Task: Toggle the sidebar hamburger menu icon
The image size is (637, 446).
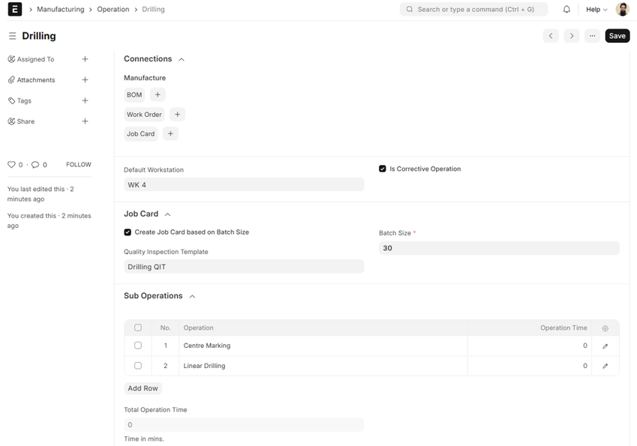Action: click(12, 36)
